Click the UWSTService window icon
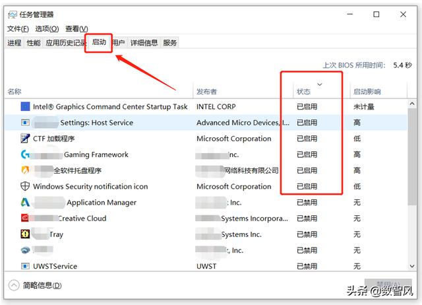Image resolution: width=422 pixels, height=305 pixels. tap(25, 266)
